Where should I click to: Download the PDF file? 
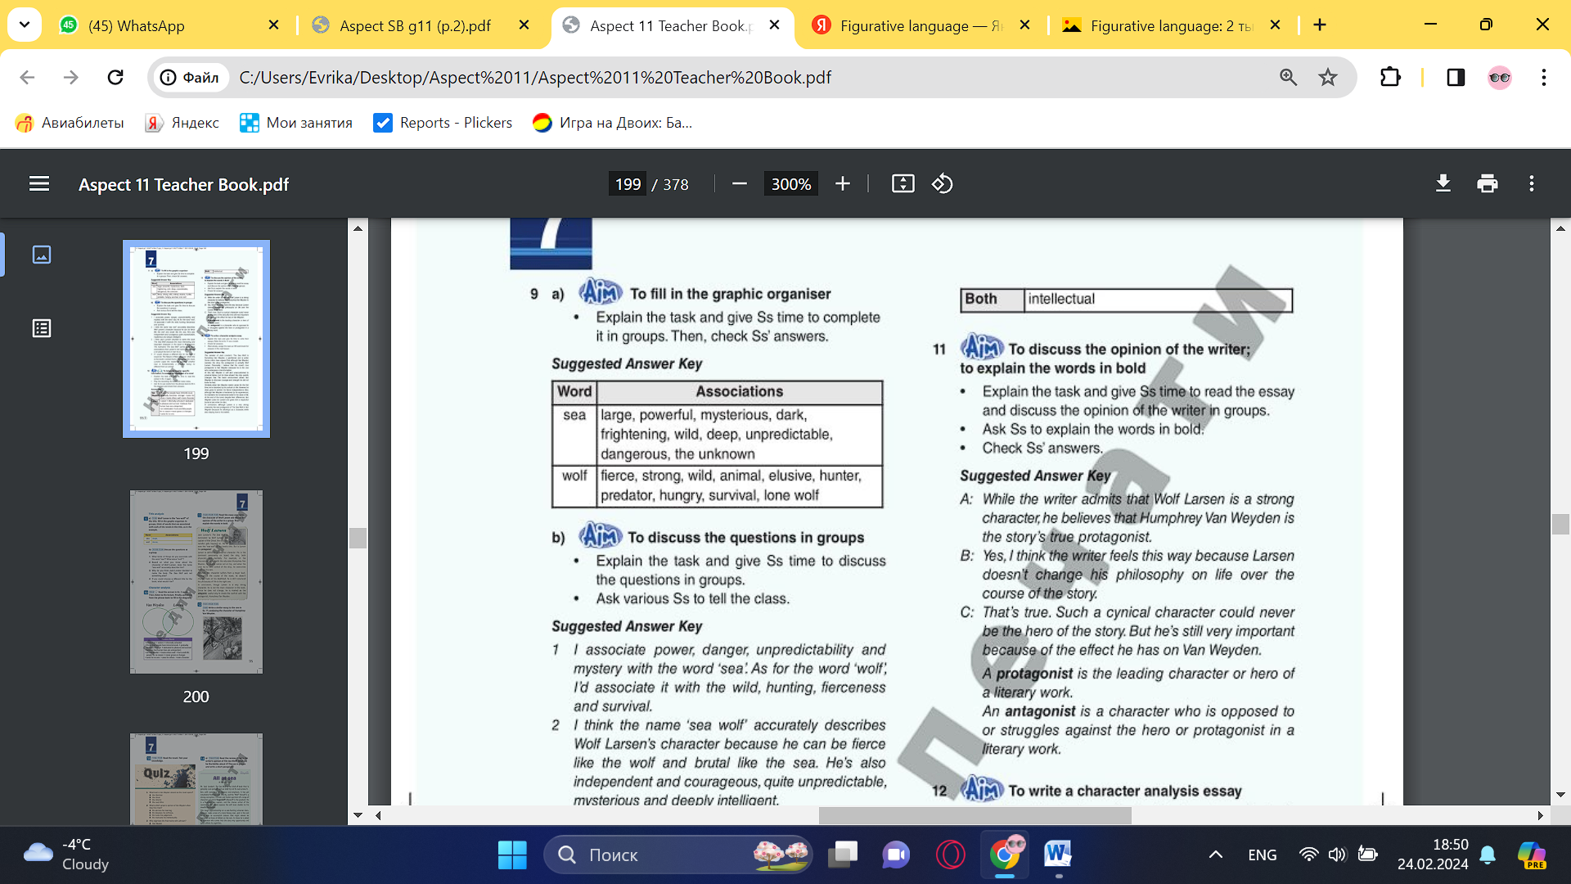point(1443,184)
